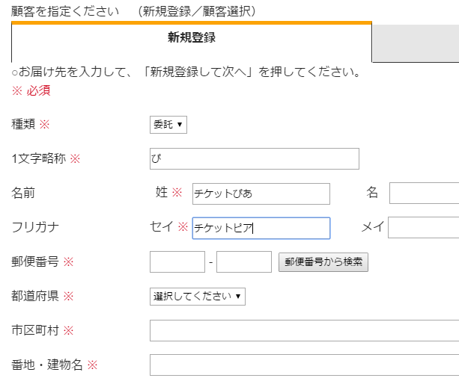Click the 1文字略称 field containing ぴ

254,159
